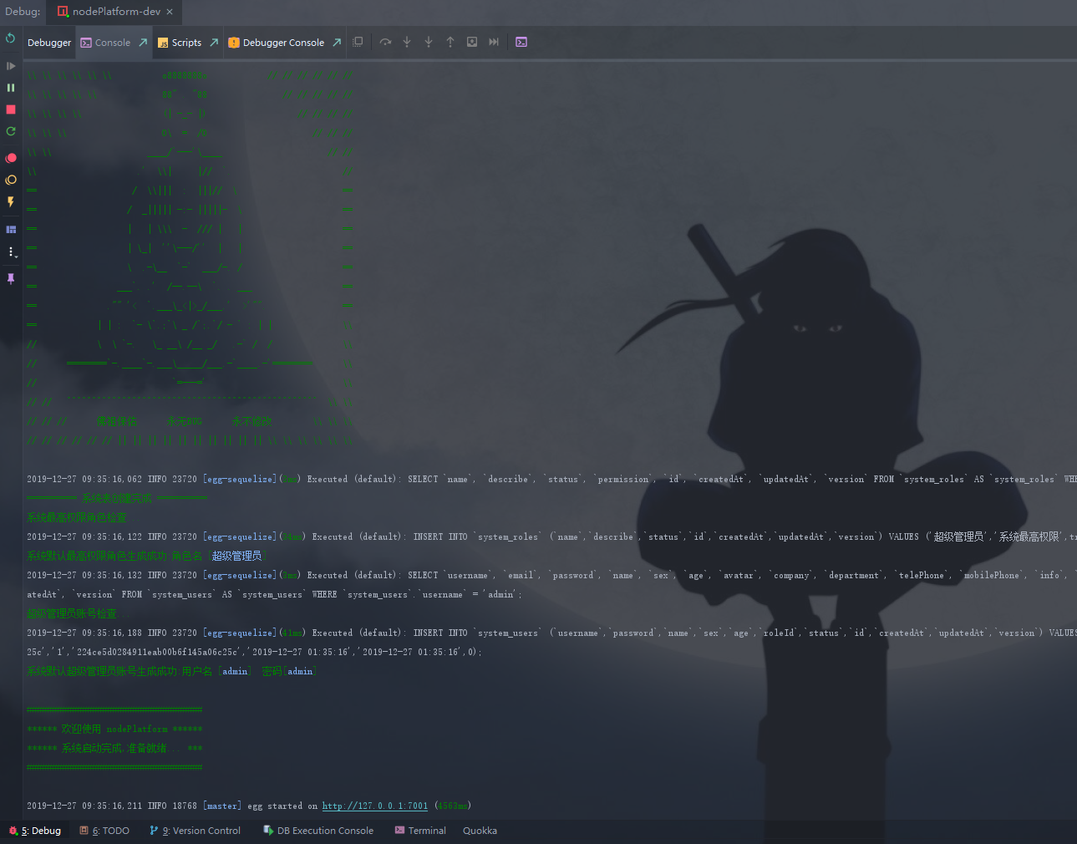The height and width of the screenshot is (844, 1077).
Task: Open the 5: Debug tool window
Action: click(35, 831)
